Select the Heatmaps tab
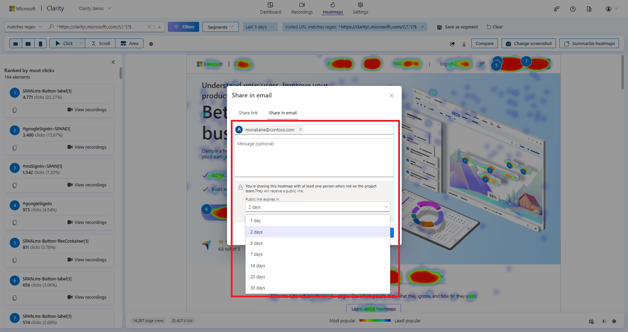The image size is (628, 332). [x=333, y=8]
